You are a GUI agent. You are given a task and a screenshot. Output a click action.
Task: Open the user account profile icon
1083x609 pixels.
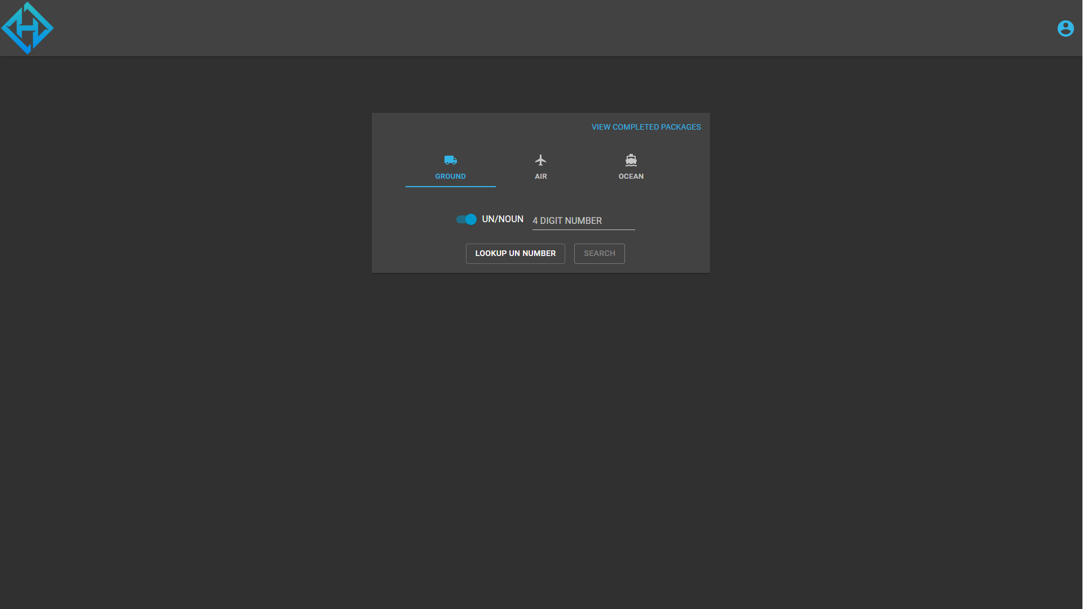(x=1065, y=28)
